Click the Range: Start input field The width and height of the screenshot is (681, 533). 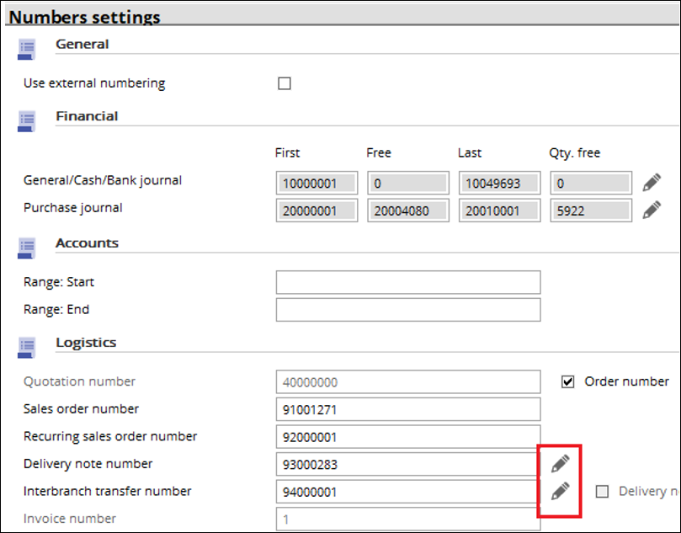tap(408, 282)
